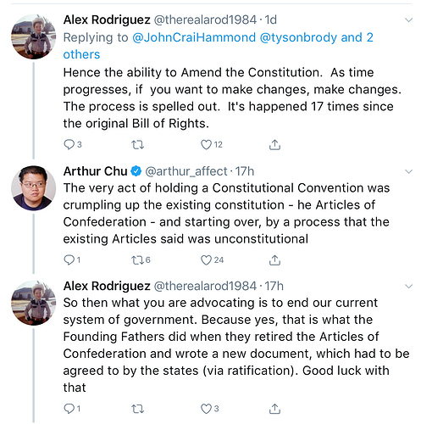This screenshot has height=424, width=432.
Task: Open options chevron on Arthur Chu's tweet
Action: (408, 171)
